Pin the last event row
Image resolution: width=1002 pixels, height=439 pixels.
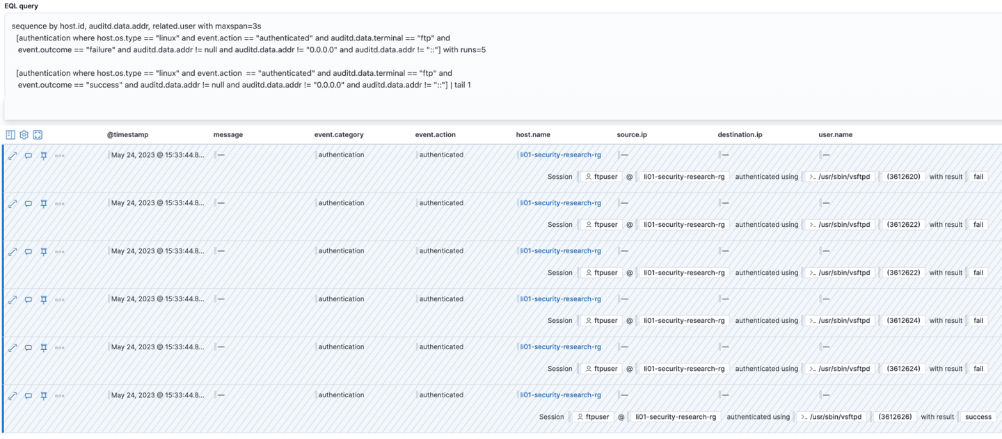click(x=44, y=396)
